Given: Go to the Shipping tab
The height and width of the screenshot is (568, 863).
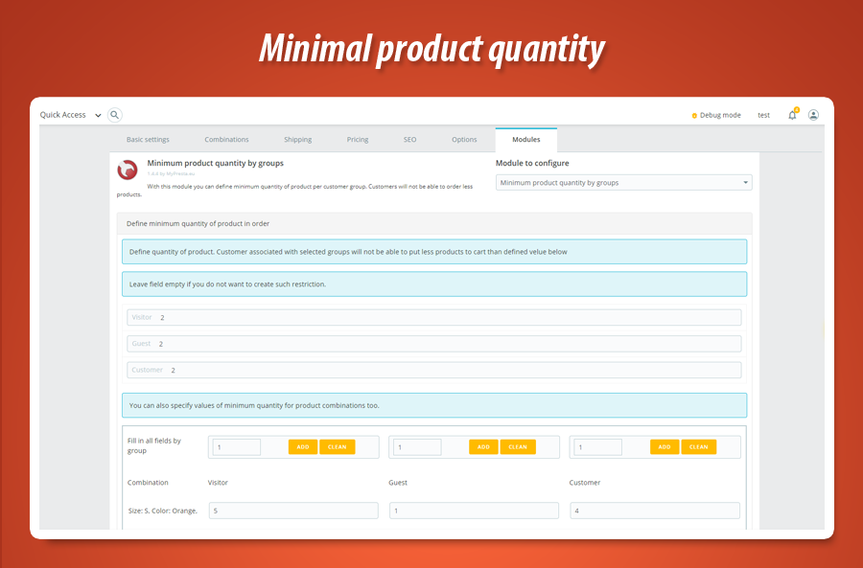Looking at the screenshot, I should [x=297, y=140].
